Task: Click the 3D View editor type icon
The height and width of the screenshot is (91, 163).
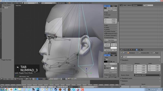Action: (2, 79)
